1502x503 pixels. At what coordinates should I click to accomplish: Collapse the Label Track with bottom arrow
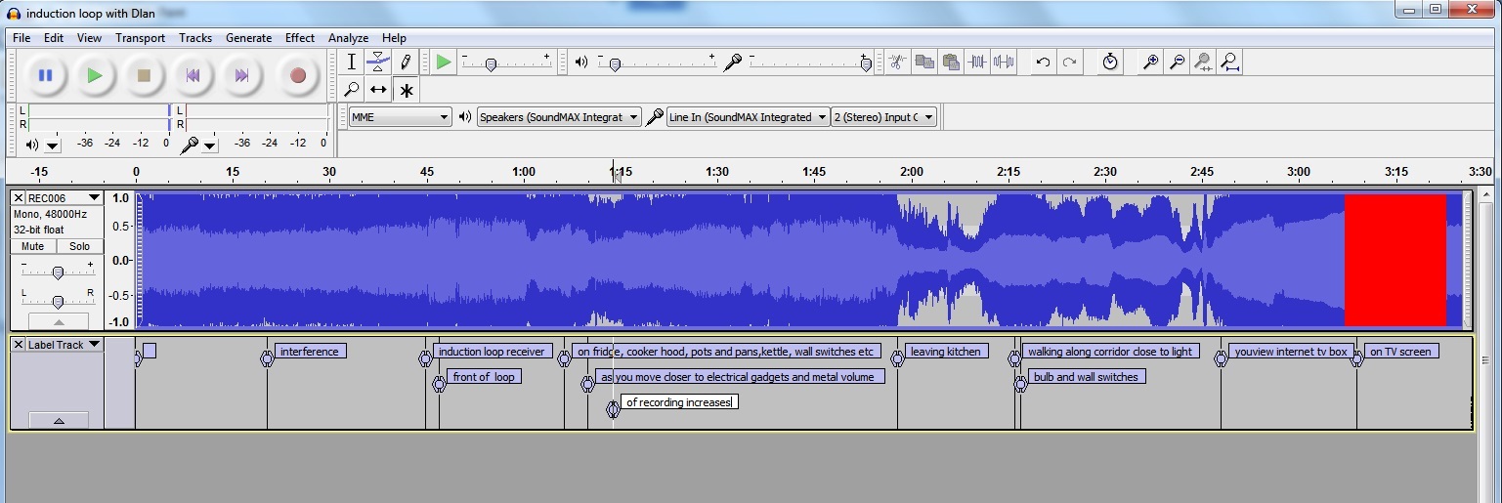[58, 421]
